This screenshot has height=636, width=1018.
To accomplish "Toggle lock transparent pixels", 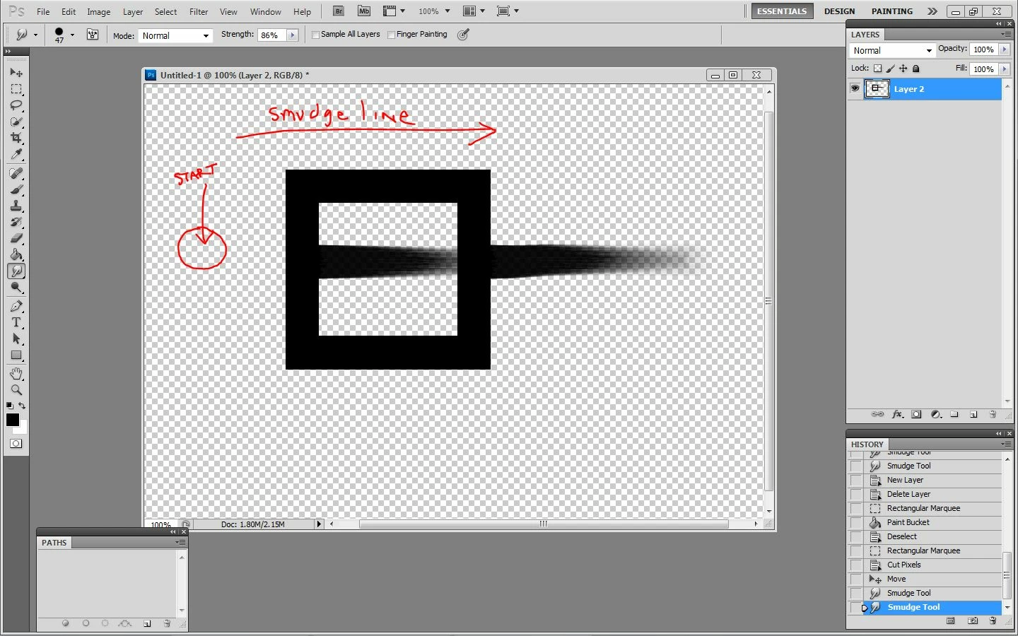I will tap(877, 69).
